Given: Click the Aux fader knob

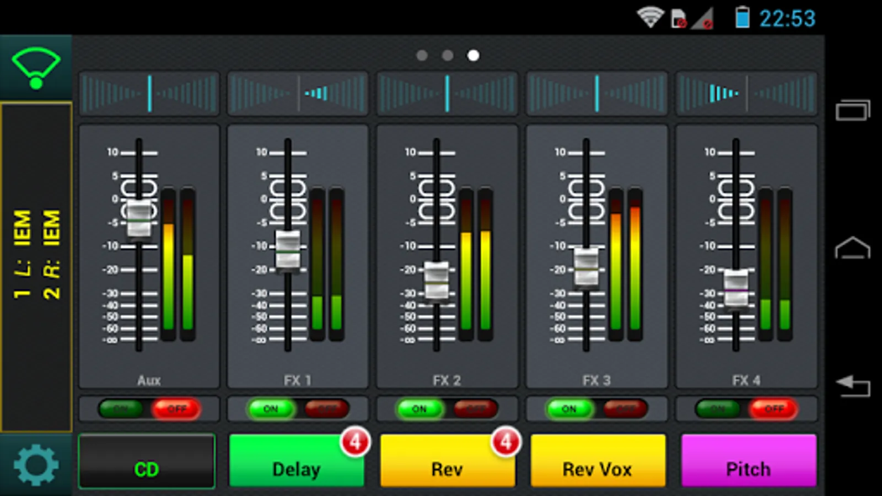Looking at the screenshot, I should click(139, 219).
